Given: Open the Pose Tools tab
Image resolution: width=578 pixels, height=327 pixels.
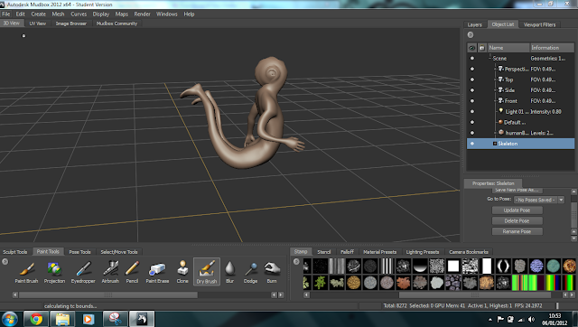Looking at the screenshot, I should (x=79, y=252).
